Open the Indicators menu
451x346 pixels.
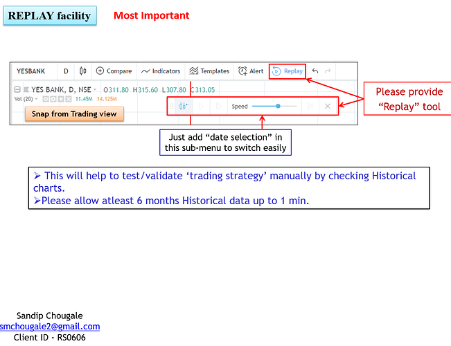(x=160, y=71)
